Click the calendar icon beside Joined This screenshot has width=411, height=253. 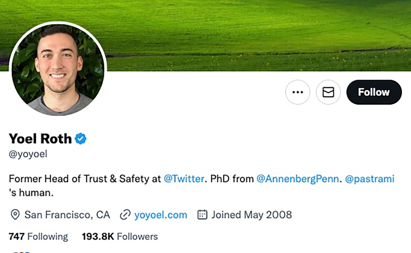202,215
